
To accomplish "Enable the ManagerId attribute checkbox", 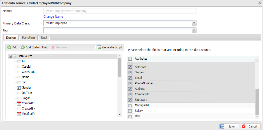I will [130, 106].
